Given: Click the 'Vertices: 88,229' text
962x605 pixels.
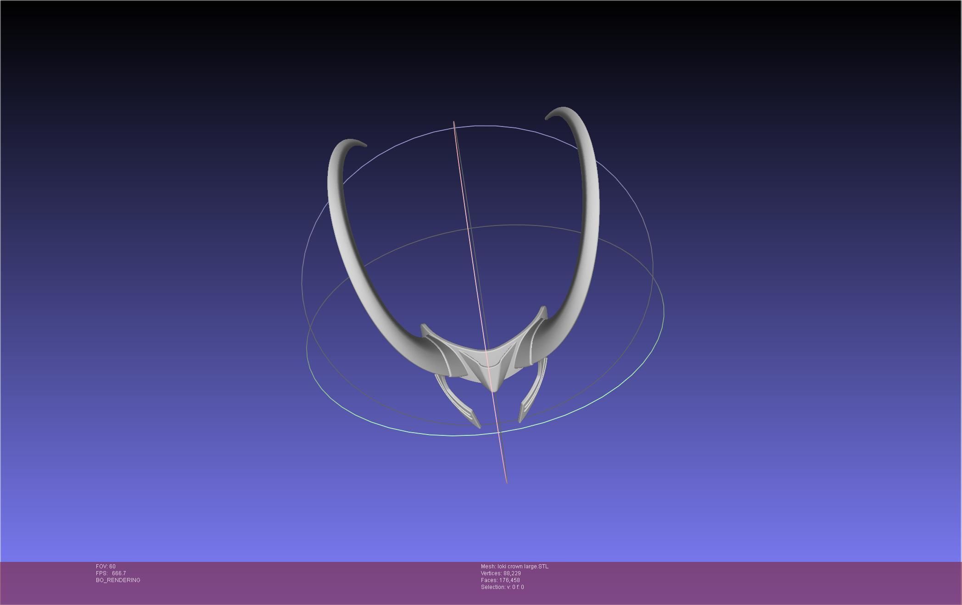Looking at the screenshot, I should pos(501,573).
